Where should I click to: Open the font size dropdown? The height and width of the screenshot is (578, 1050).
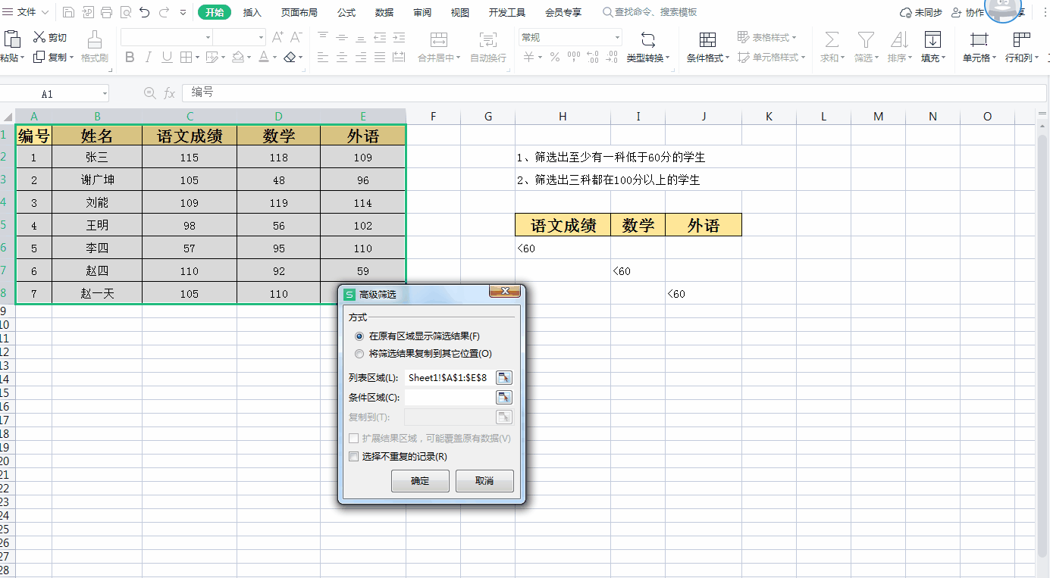pos(261,37)
